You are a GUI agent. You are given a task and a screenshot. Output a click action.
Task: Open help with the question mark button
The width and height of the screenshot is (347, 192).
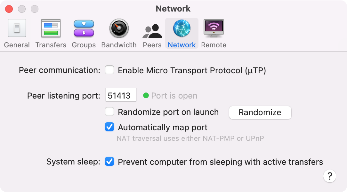(329, 176)
